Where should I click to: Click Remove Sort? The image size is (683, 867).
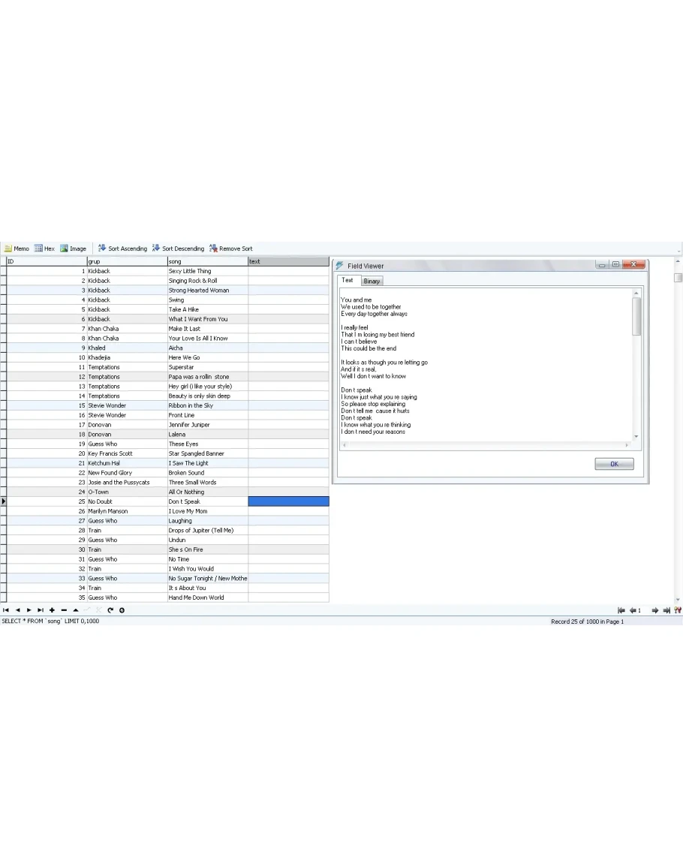pyautogui.click(x=231, y=248)
